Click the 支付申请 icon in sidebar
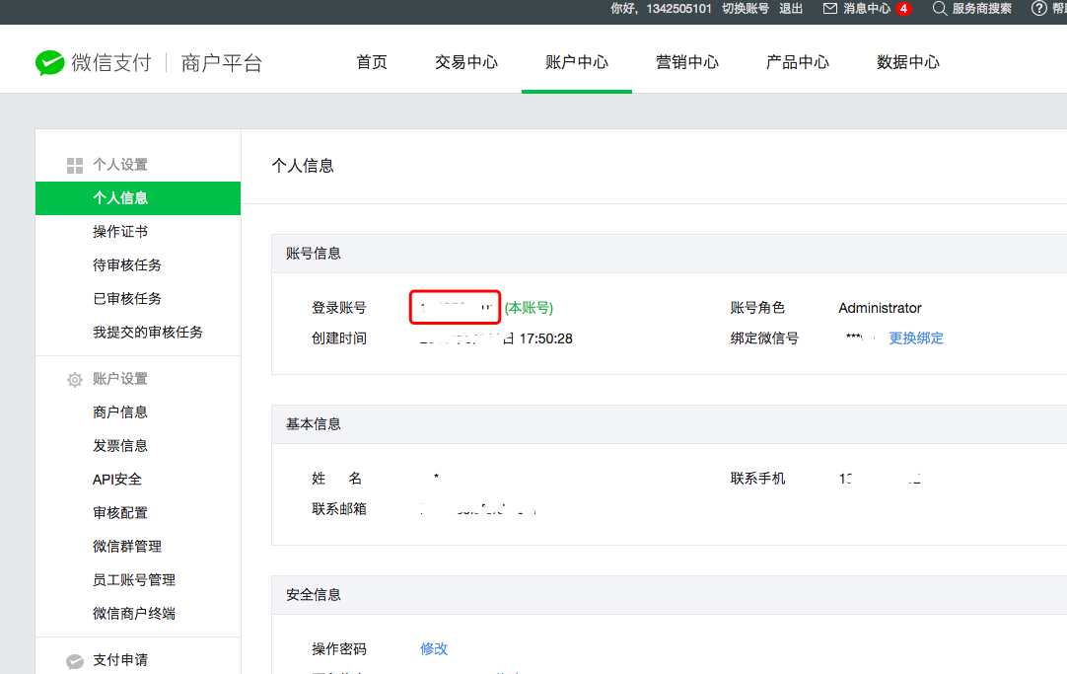Viewport: 1067px width, 674px height. pos(75,661)
